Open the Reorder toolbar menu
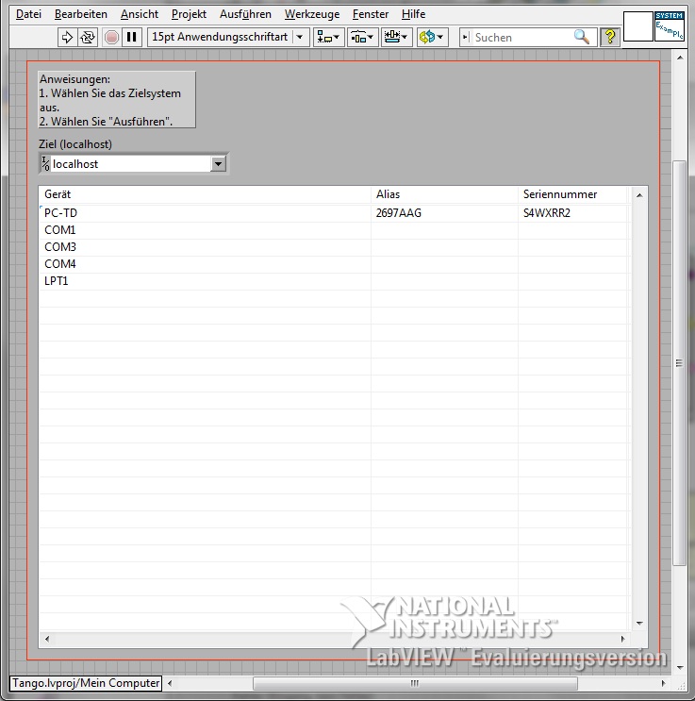The width and height of the screenshot is (695, 701). (432, 37)
